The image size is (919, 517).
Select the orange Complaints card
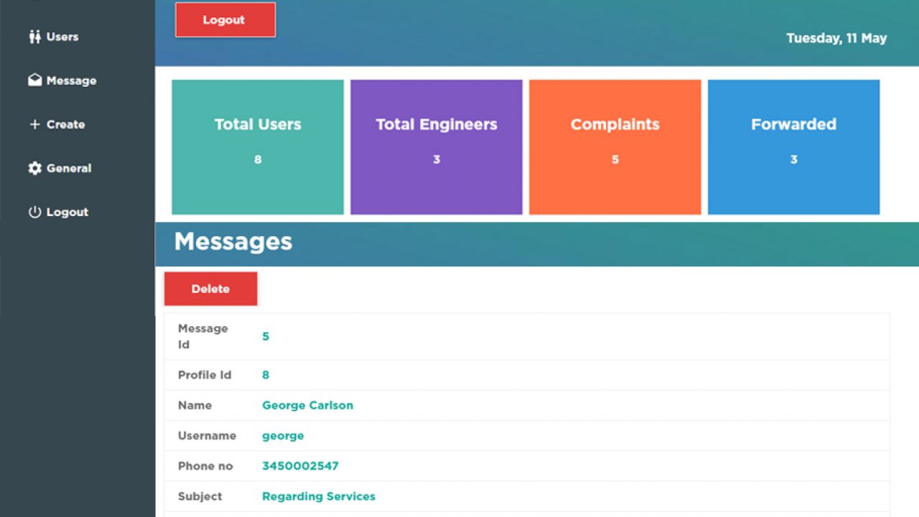point(615,146)
